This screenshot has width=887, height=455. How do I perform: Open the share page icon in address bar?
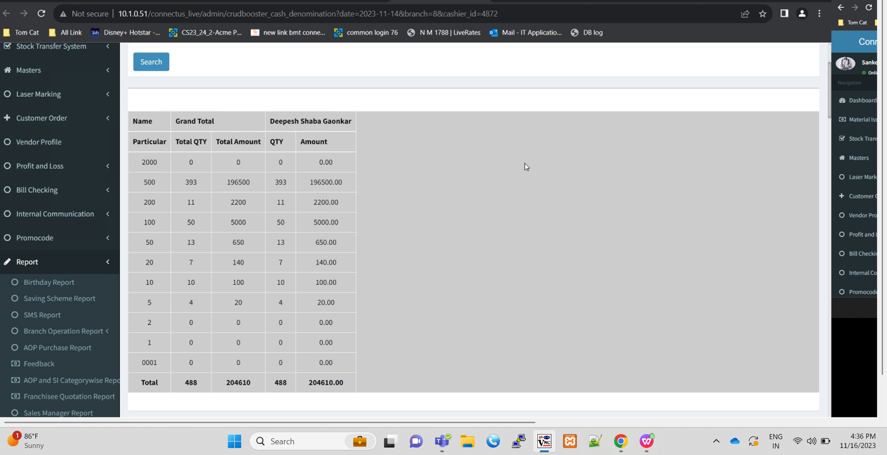(x=745, y=13)
